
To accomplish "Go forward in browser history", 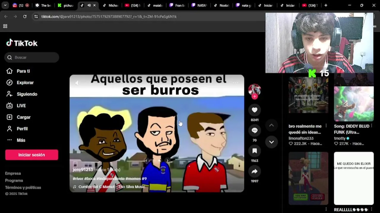I will pyautogui.click(x=15, y=17).
